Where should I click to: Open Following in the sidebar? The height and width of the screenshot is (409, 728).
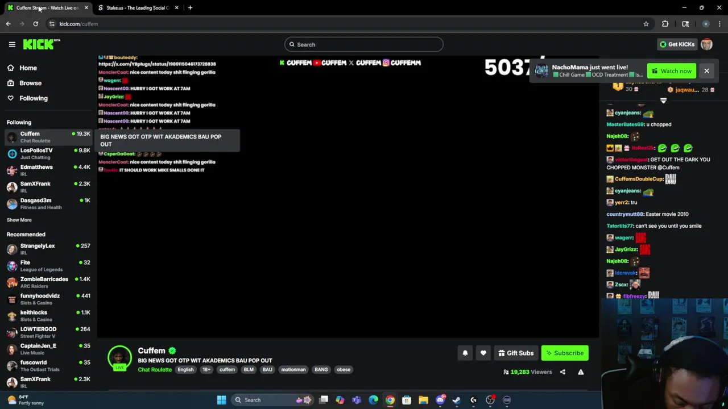point(34,98)
